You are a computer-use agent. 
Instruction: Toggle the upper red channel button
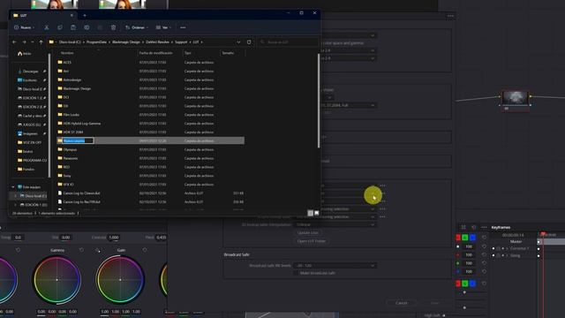click(x=458, y=238)
